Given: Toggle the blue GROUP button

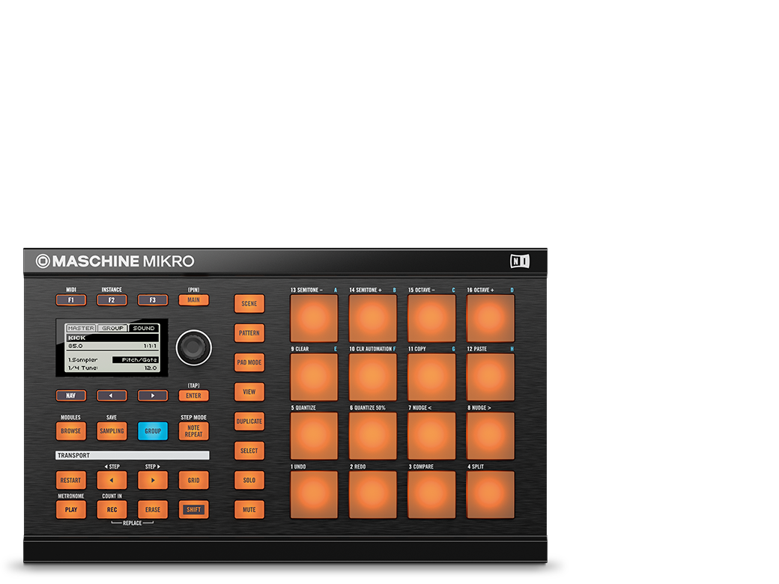Looking at the screenshot, I should [x=153, y=431].
